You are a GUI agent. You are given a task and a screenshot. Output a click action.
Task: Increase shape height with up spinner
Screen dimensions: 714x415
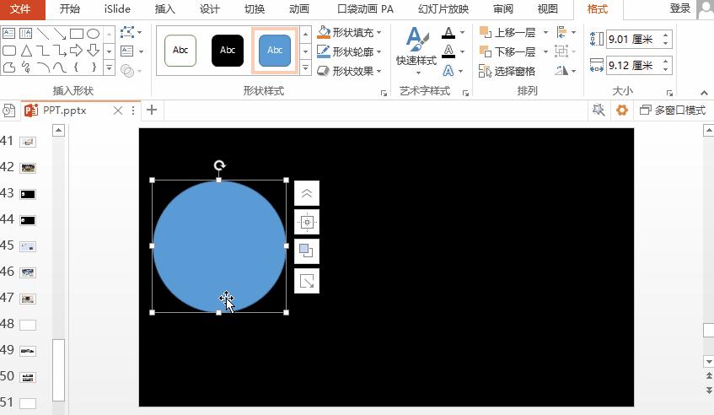[x=666, y=35]
